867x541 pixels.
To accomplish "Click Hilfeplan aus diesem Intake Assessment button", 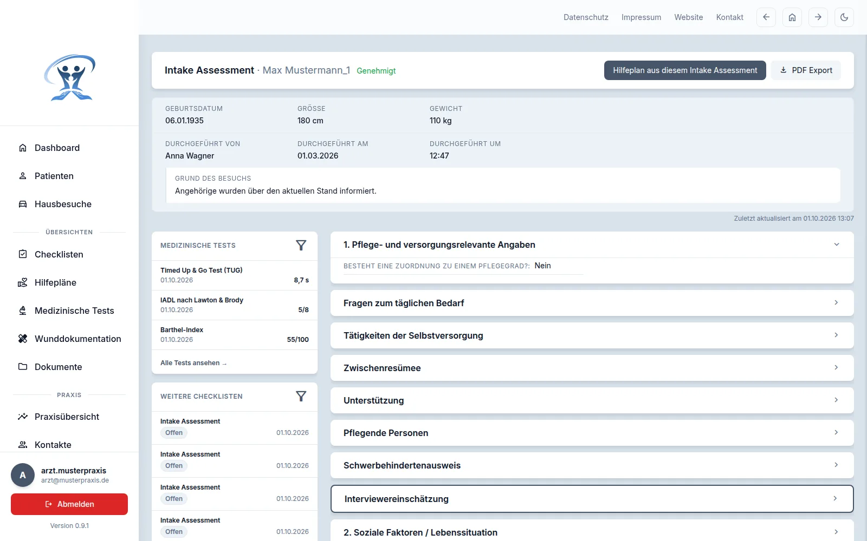I will click(685, 70).
